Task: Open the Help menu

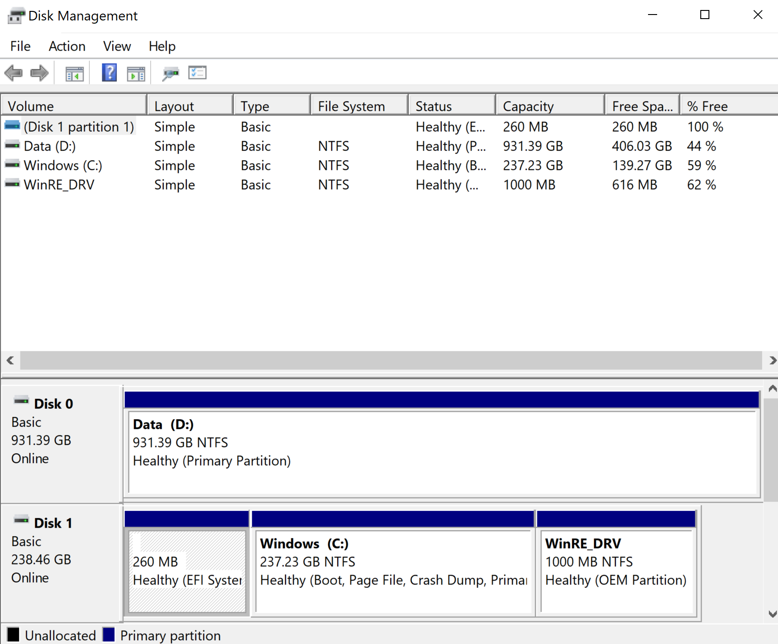Action: point(162,46)
